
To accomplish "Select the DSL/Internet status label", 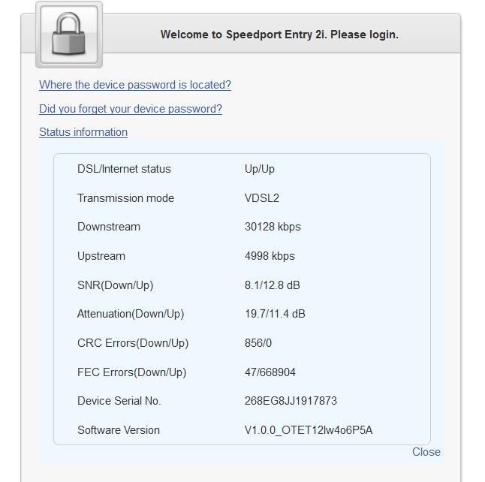I will [x=124, y=169].
